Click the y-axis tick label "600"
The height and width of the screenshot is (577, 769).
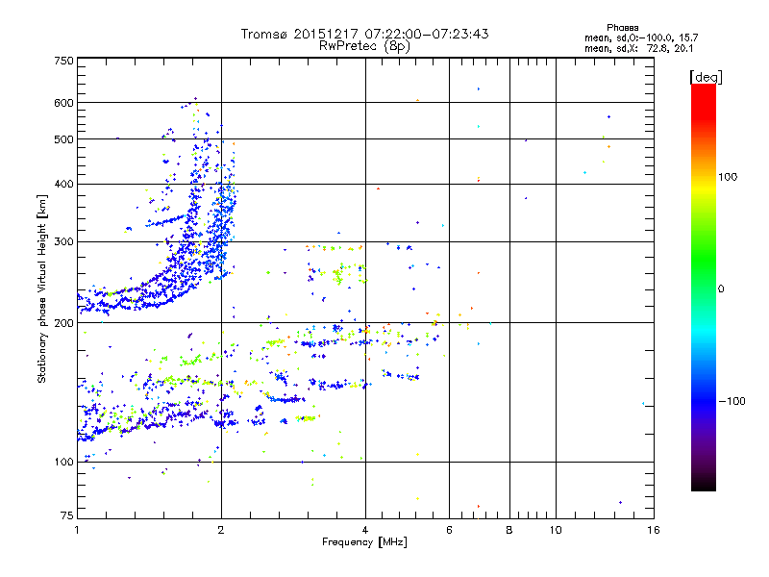[x=63, y=103]
